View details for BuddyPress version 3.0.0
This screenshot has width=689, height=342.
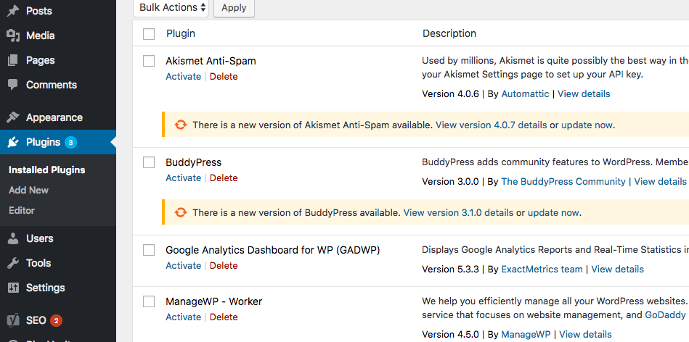(x=661, y=182)
